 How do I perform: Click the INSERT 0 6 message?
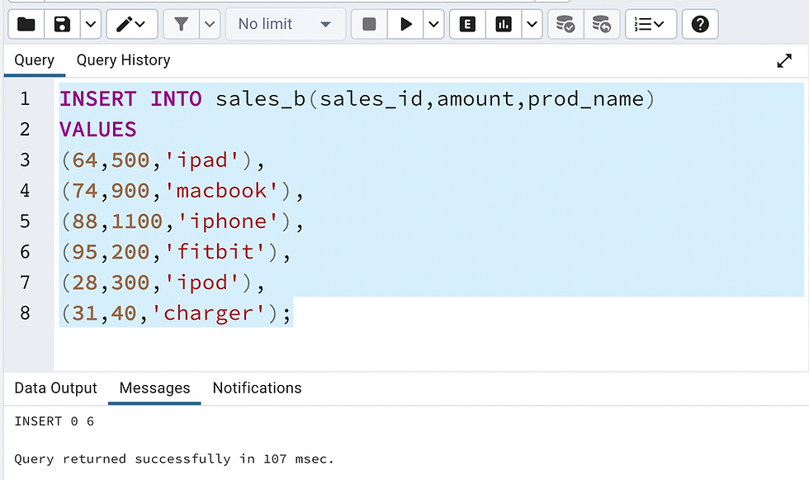[54, 421]
